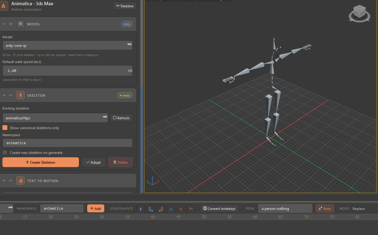Add pink foot constraint

coord(161,209)
